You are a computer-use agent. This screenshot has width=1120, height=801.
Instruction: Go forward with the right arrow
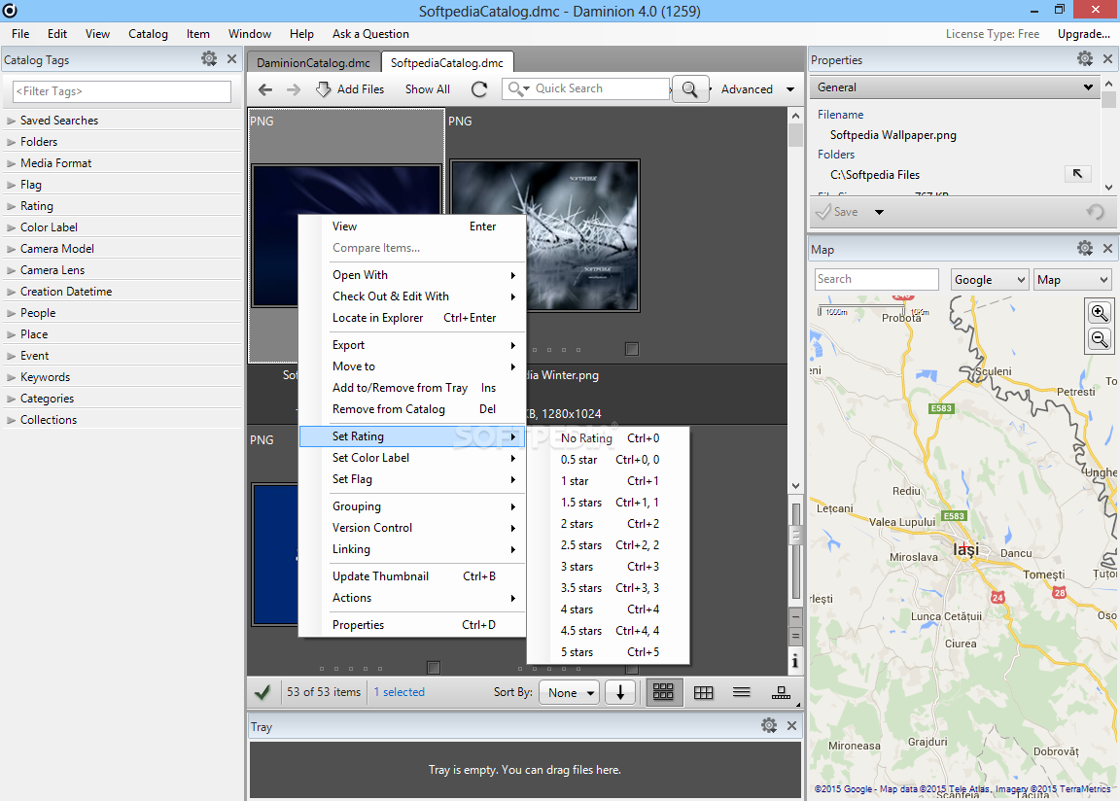pyautogui.click(x=293, y=89)
